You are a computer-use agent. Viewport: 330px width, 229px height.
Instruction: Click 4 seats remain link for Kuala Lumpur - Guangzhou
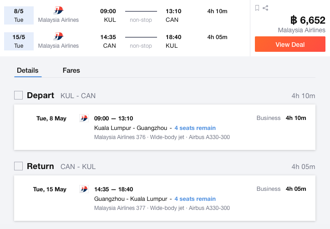195,128
